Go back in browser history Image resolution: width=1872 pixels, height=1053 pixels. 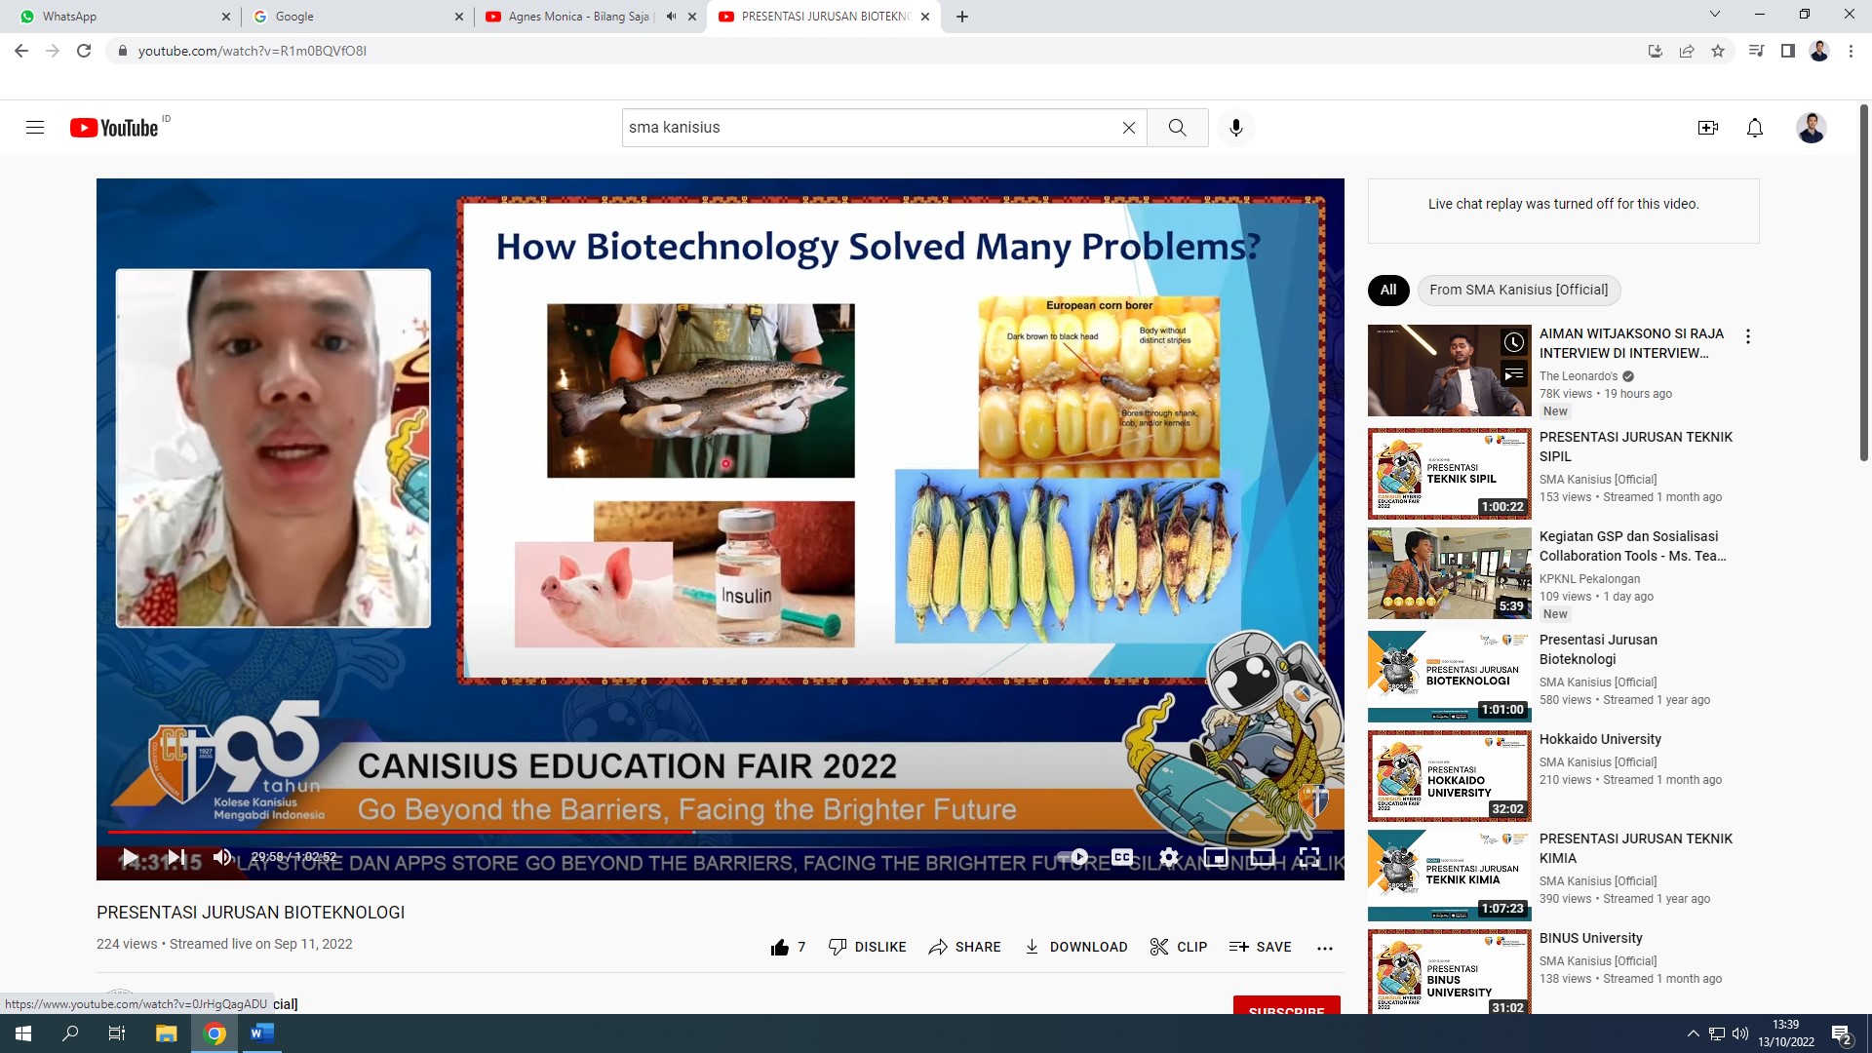[x=21, y=51]
